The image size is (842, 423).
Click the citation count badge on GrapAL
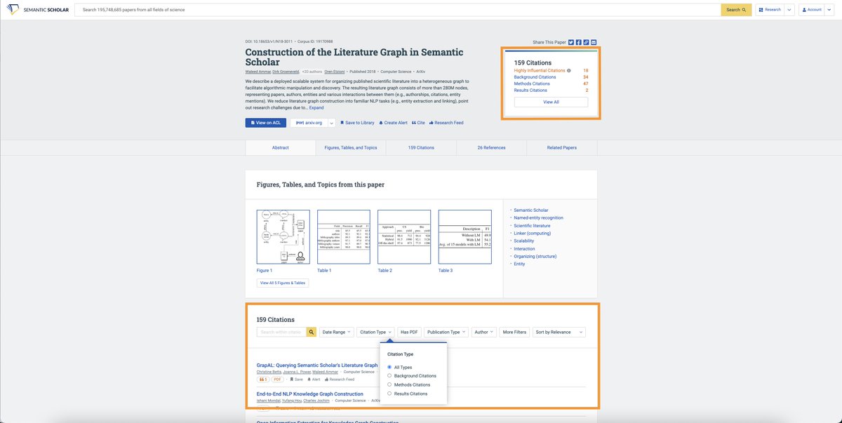(263, 380)
